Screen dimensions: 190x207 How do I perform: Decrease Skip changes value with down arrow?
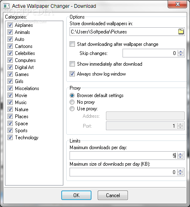(180, 55)
